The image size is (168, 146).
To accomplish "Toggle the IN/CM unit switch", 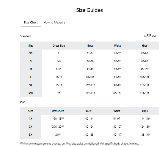I will coord(149,35).
